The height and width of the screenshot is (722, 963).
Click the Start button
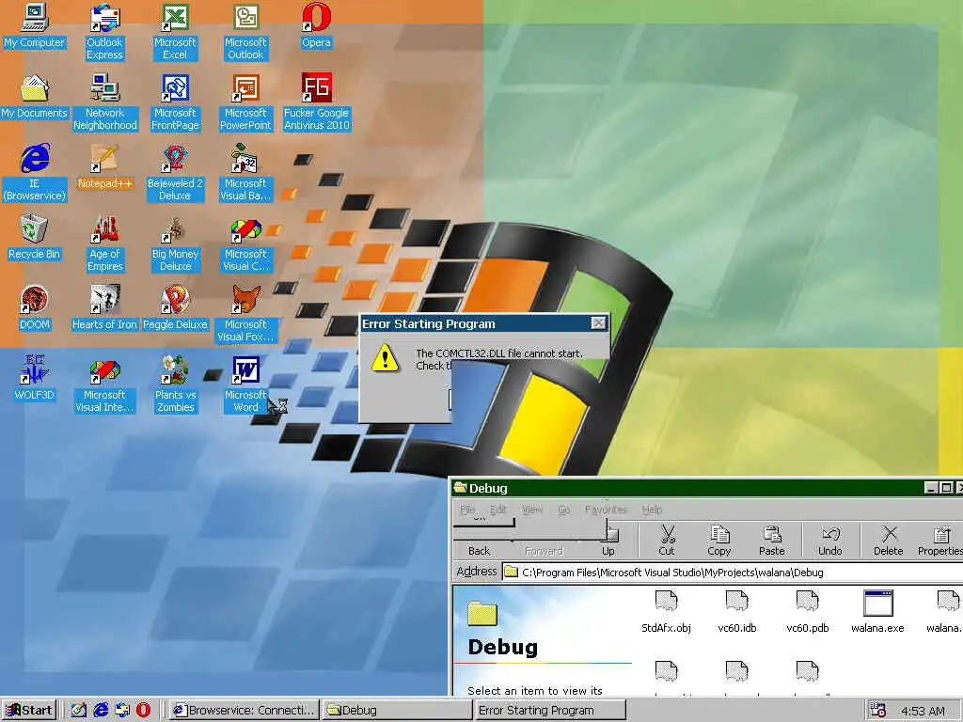(29, 711)
